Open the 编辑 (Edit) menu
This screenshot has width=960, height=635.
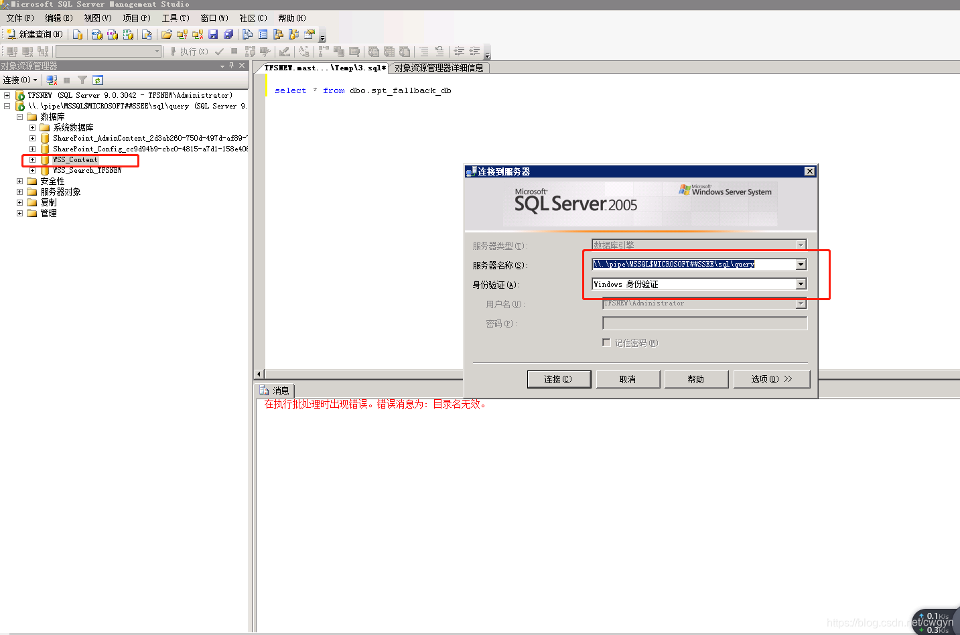coord(59,18)
